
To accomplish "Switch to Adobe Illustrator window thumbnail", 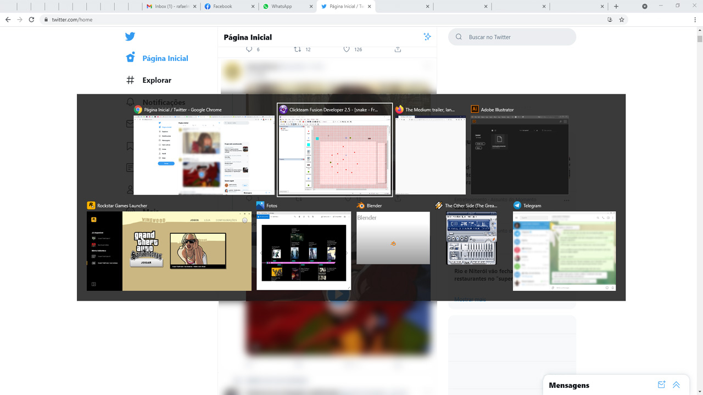I will tap(520, 155).
